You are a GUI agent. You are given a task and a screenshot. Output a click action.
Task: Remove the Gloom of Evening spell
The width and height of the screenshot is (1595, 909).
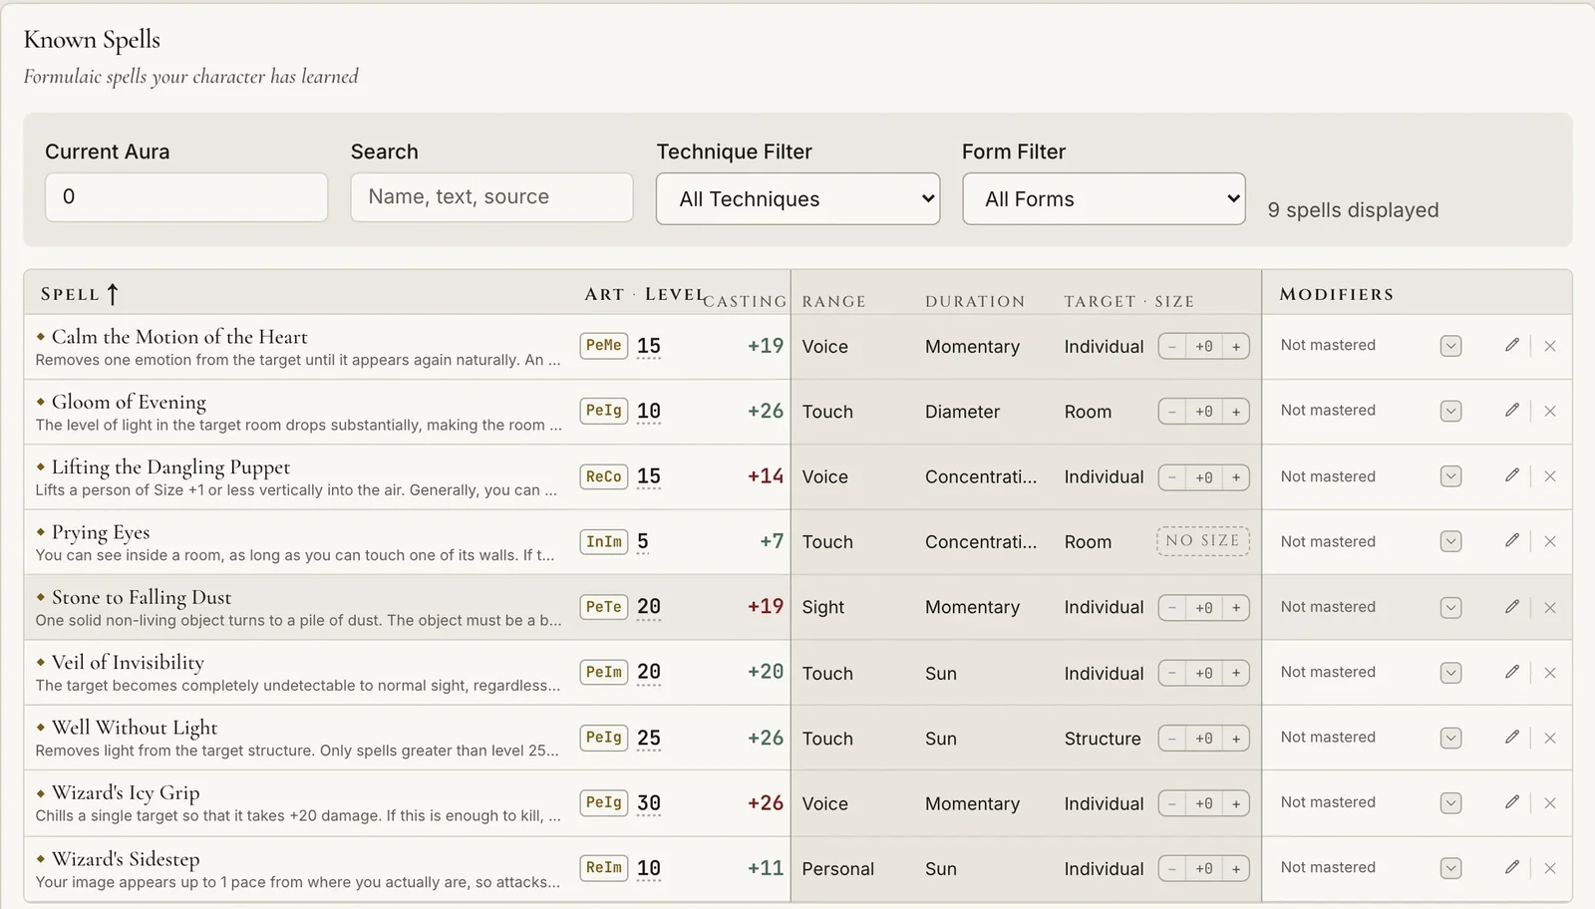tap(1550, 411)
